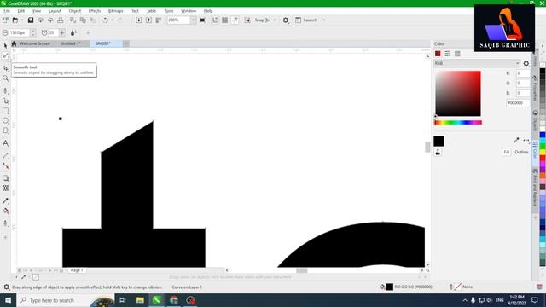
Task: Open the File menu
Action: point(7,11)
